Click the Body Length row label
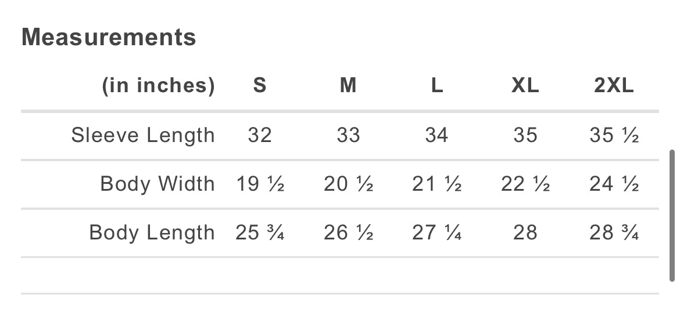 coord(152,232)
